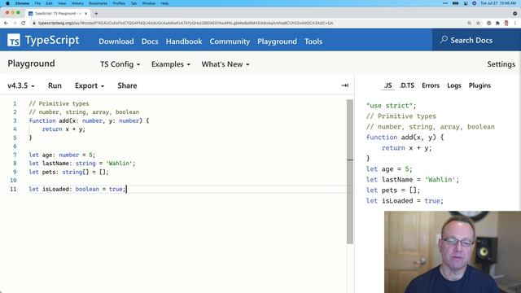Viewport: 521px width, 293px height.
Task: Open the TypeScript version v4.3.5 dropdown
Action: click(x=21, y=85)
